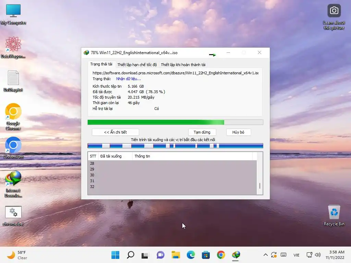
Task: Click Nhận dữ liệu... status text
Action: 129,79
